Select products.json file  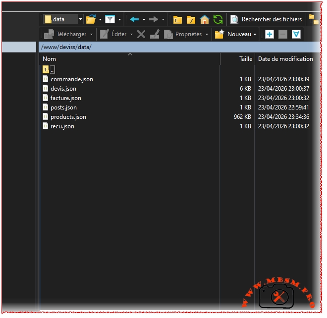coord(68,117)
